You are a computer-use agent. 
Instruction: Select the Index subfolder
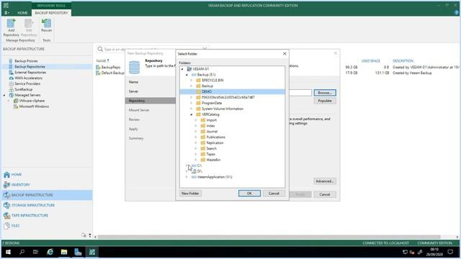click(x=210, y=126)
